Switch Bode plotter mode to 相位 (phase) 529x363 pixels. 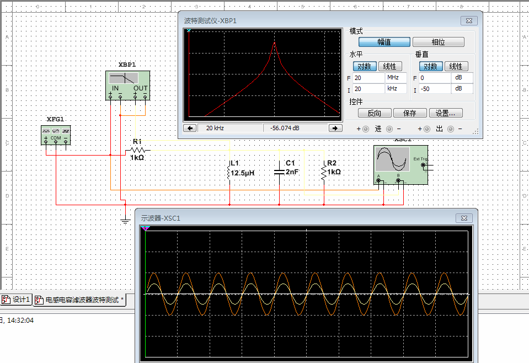tap(438, 42)
